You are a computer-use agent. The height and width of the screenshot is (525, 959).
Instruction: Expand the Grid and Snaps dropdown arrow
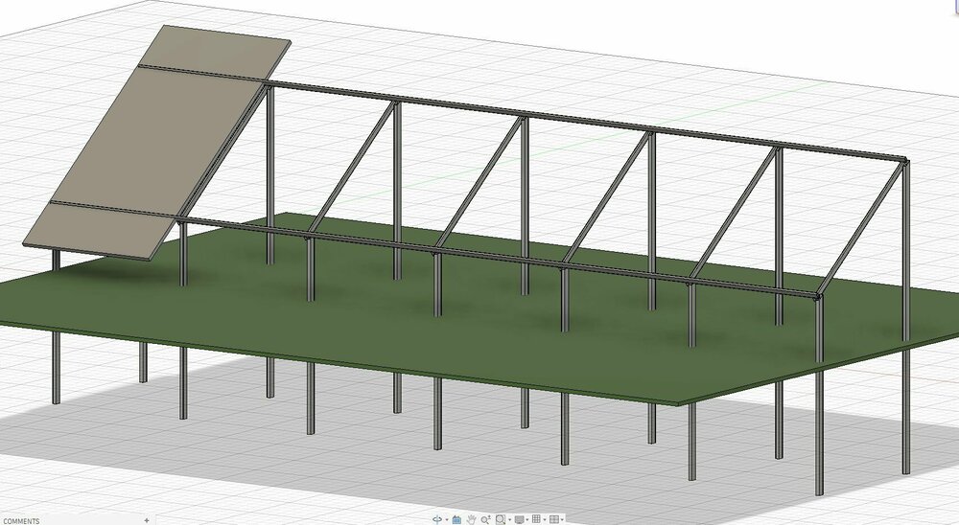pos(545,519)
